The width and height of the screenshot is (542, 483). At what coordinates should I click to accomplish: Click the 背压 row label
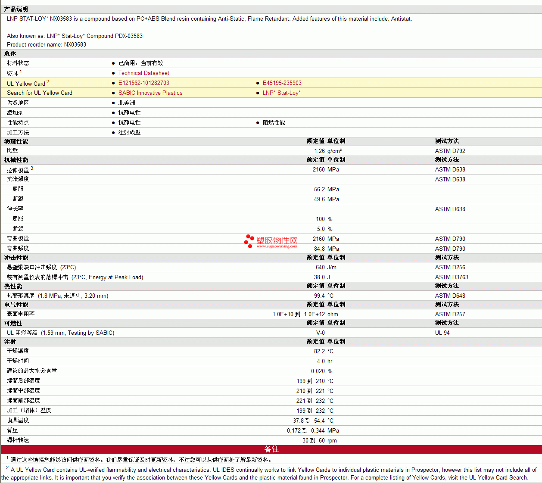pyautogui.click(x=12, y=430)
